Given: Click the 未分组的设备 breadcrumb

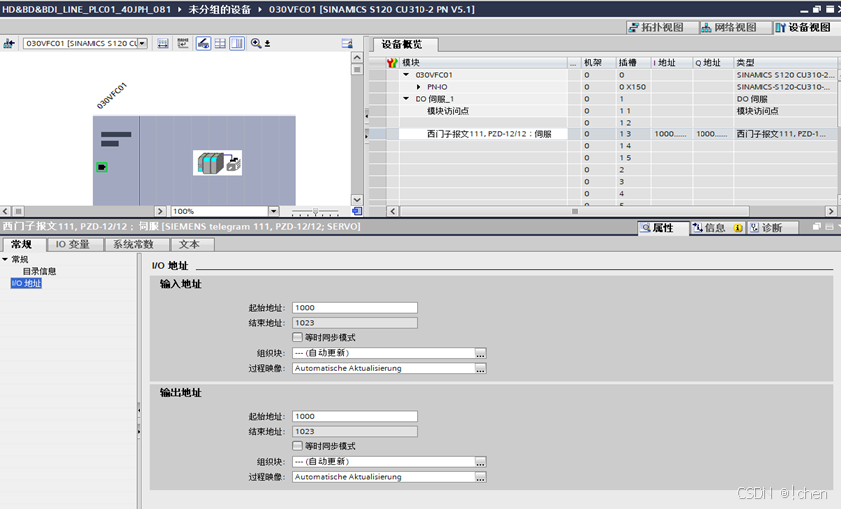Looking at the screenshot, I should [220, 10].
